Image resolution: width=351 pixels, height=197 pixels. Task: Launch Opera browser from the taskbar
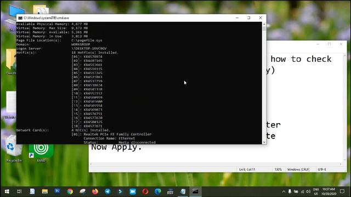(145, 192)
